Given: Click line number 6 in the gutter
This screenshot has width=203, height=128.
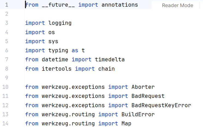Looking at the screenshot, I should click(7, 50).
